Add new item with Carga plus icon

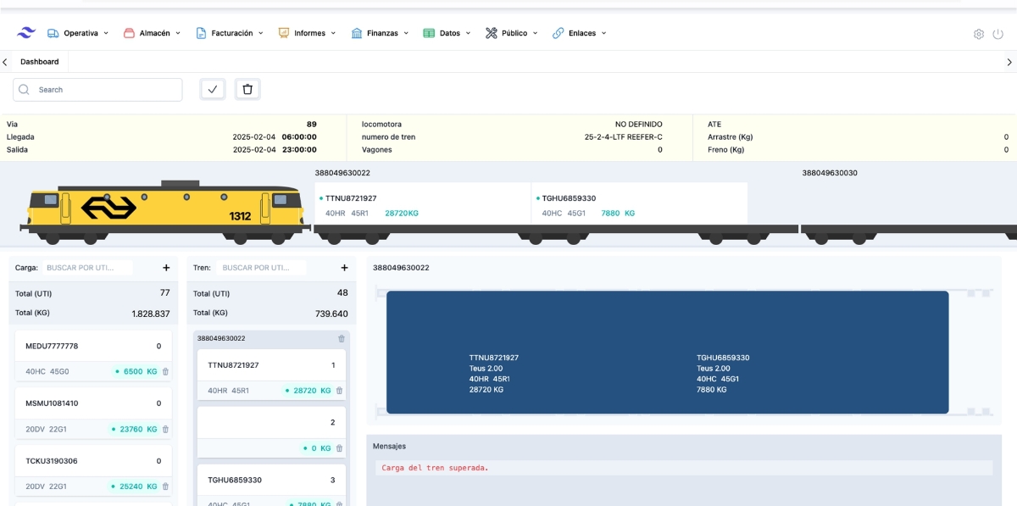tap(166, 268)
